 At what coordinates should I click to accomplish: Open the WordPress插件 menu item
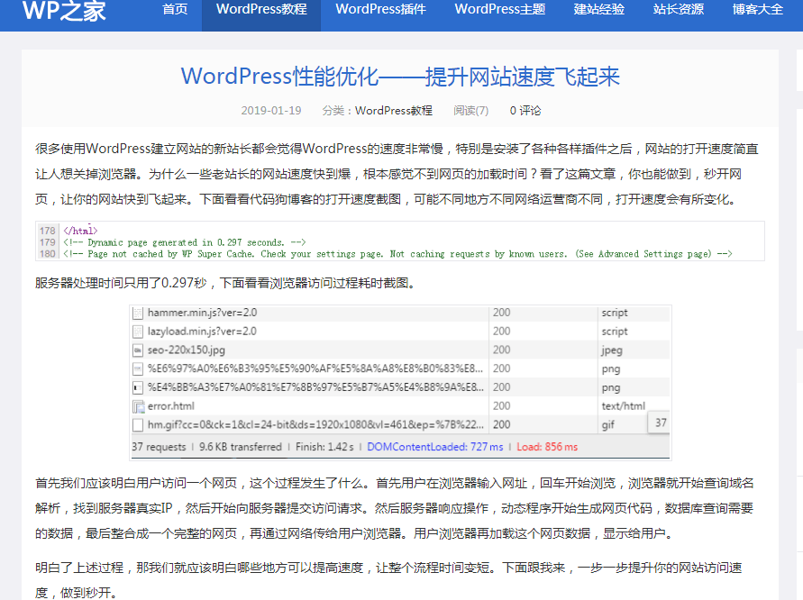pyautogui.click(x=380, y=9)
